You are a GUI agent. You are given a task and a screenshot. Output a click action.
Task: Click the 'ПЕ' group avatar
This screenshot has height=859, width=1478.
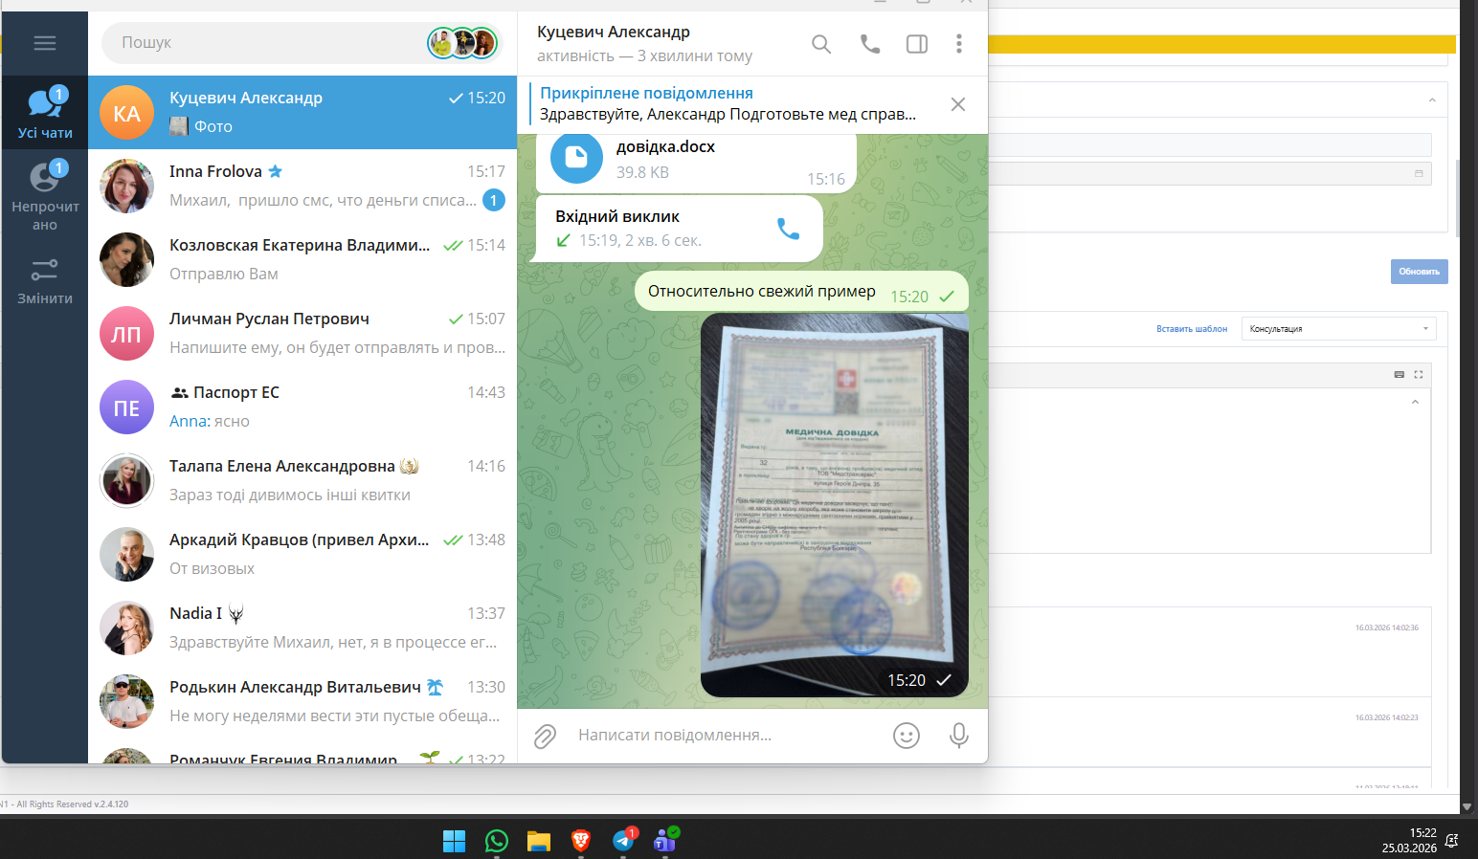(127, 407)
